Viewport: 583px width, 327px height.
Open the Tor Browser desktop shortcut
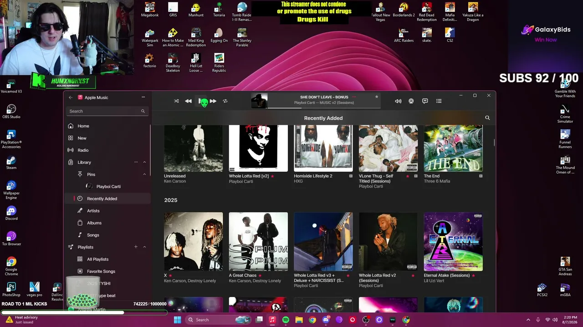[x=11, y=239]
